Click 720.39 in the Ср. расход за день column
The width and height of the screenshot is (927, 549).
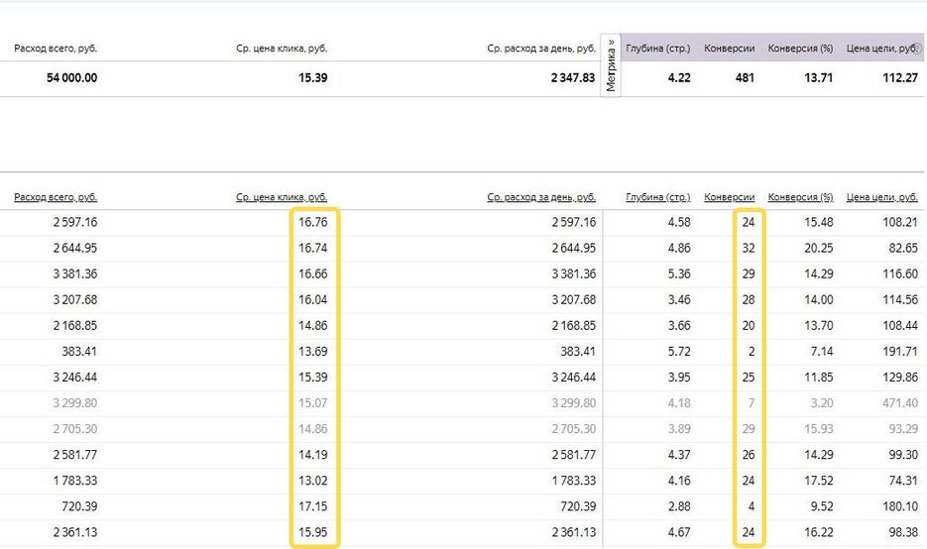578,506
